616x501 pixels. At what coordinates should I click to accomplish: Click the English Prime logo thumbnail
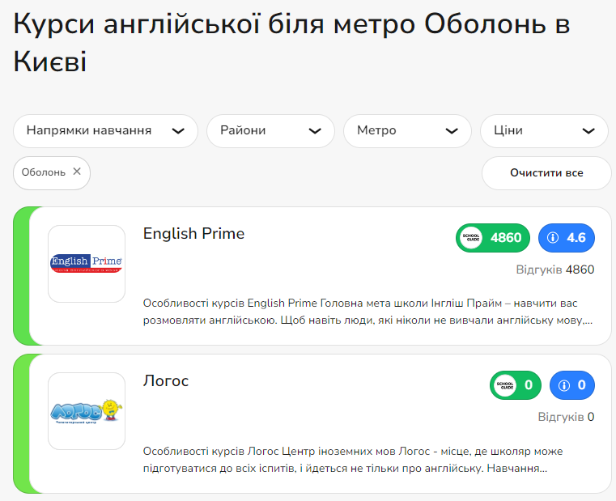coord(87,263)
